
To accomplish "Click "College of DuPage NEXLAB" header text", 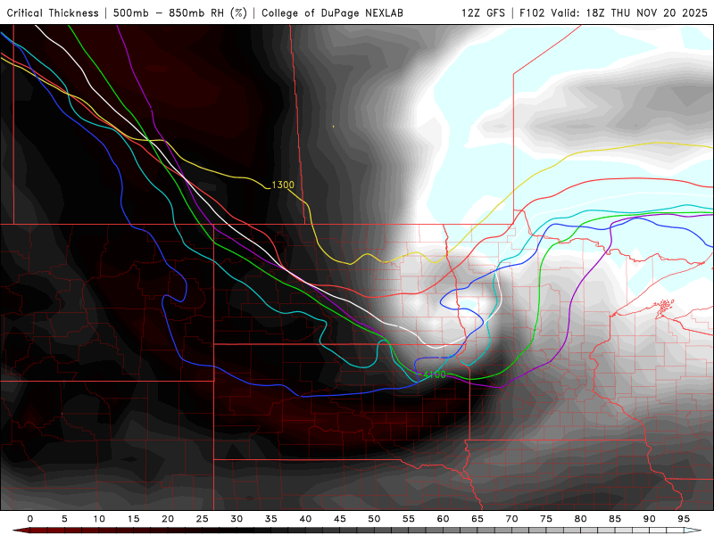I will [x=332, y=13].
